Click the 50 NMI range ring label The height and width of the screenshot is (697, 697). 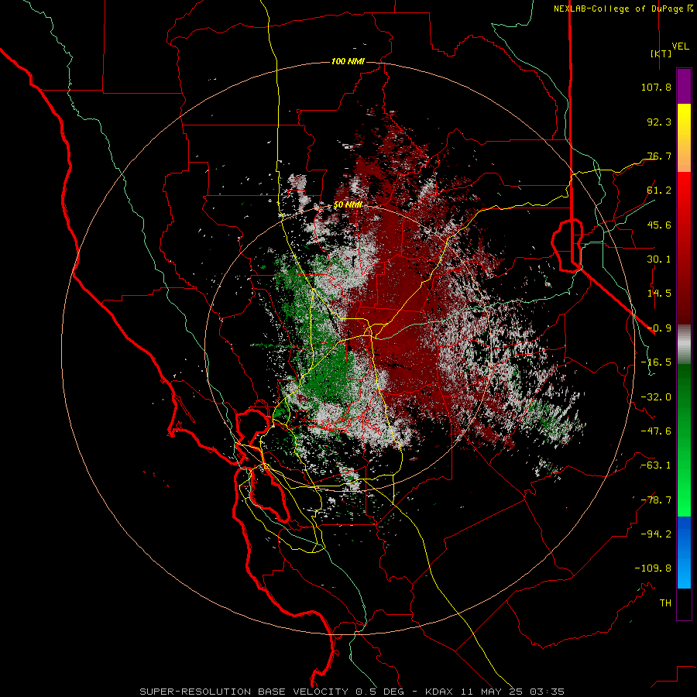(x=348, y=205)
